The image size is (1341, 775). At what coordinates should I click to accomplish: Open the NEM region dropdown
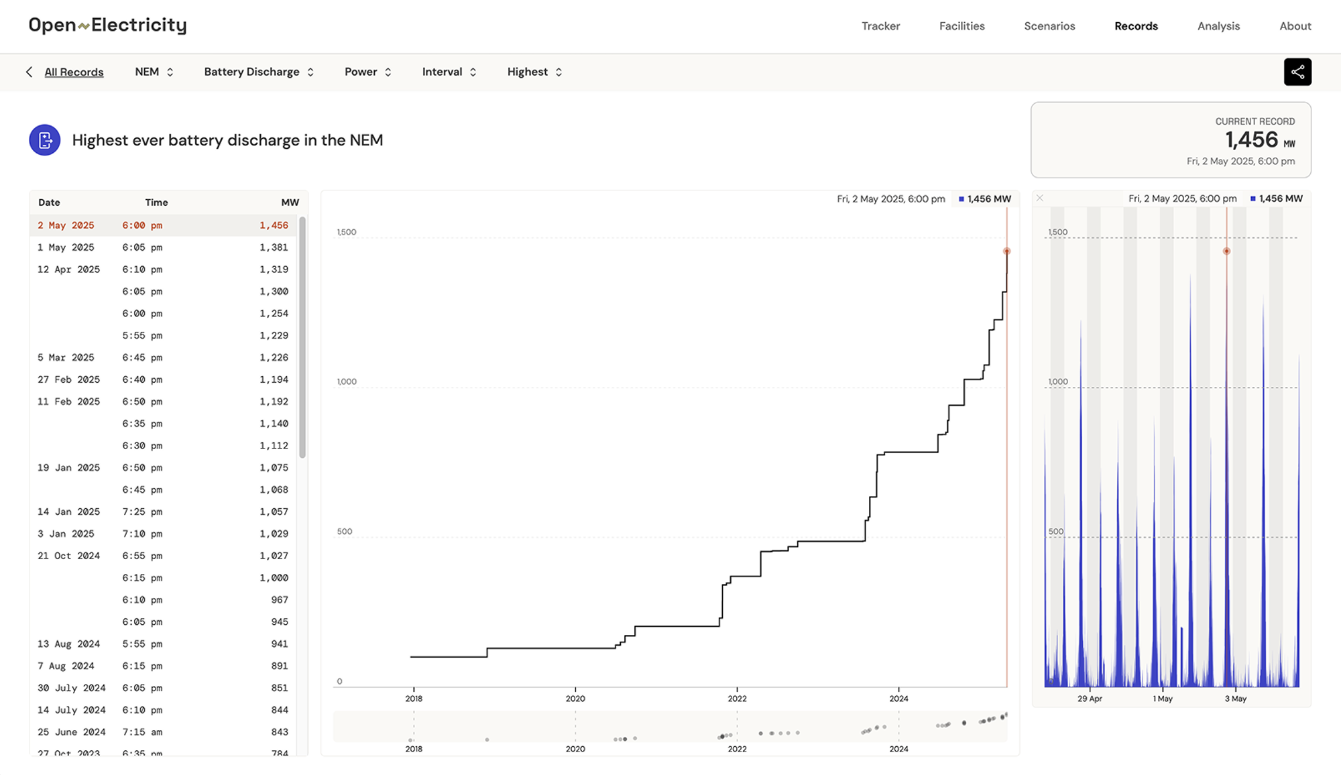click(x=154, y=72)
